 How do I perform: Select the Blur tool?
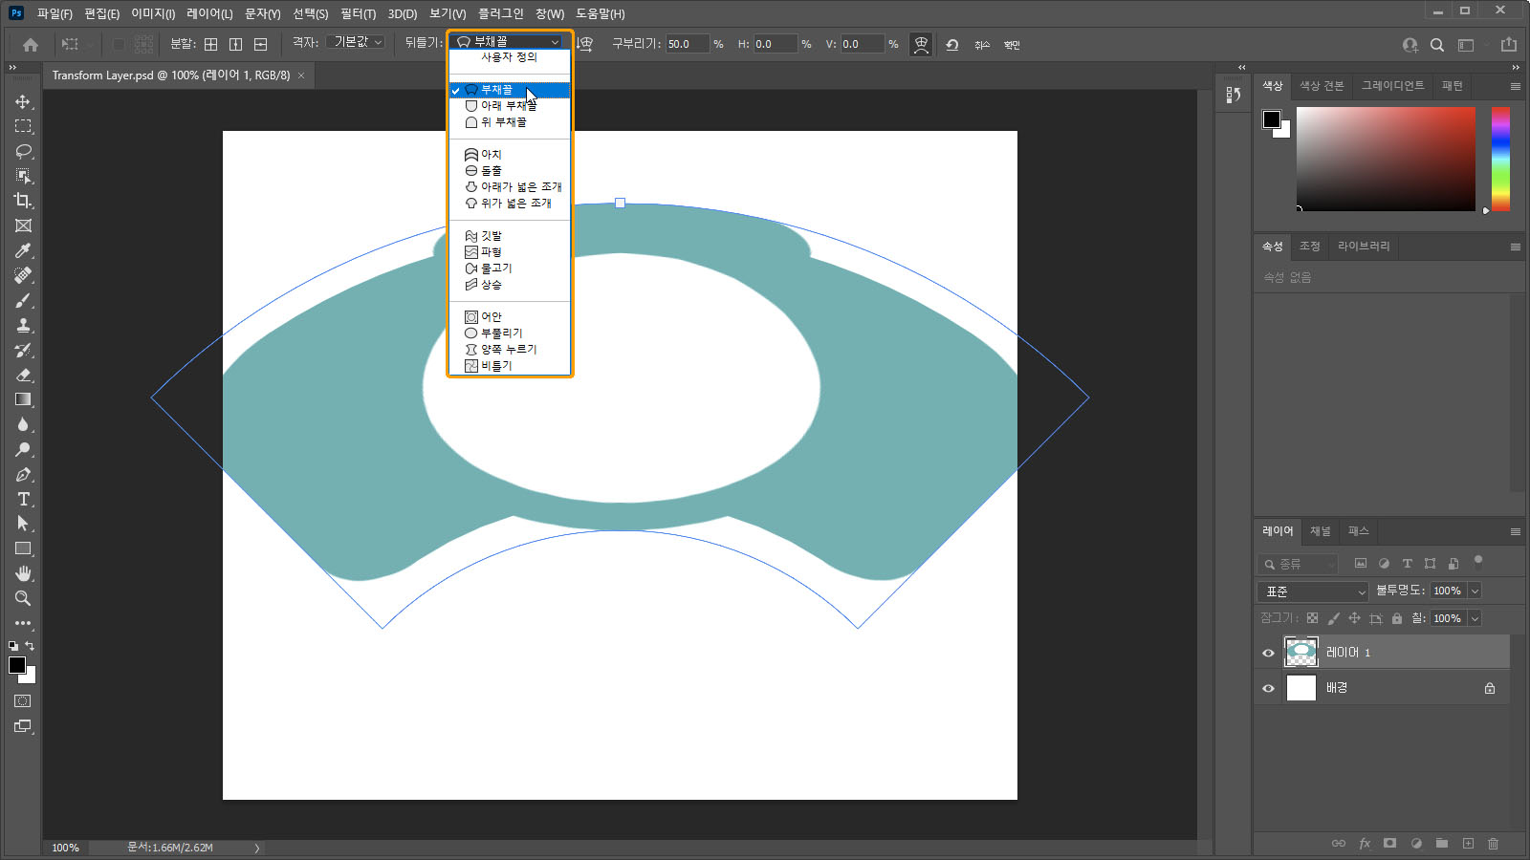pyautogui.click(x=23, y=424)
